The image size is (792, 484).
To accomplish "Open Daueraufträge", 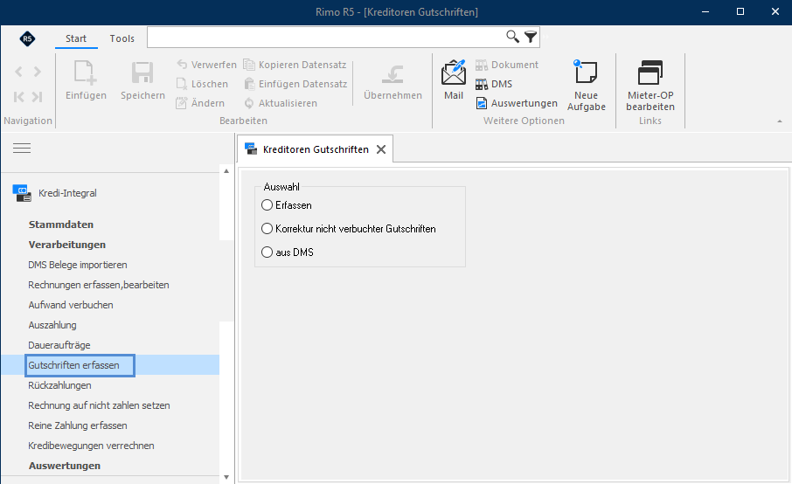I will (59, 346).
